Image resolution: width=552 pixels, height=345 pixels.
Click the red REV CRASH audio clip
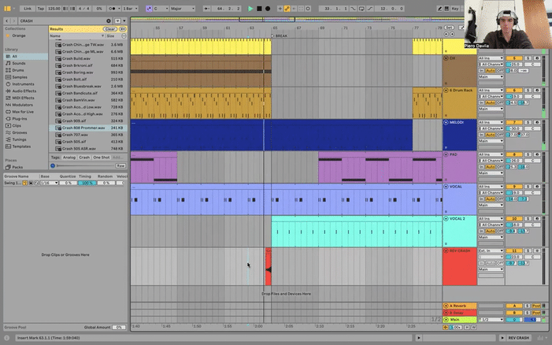point(269,266)
